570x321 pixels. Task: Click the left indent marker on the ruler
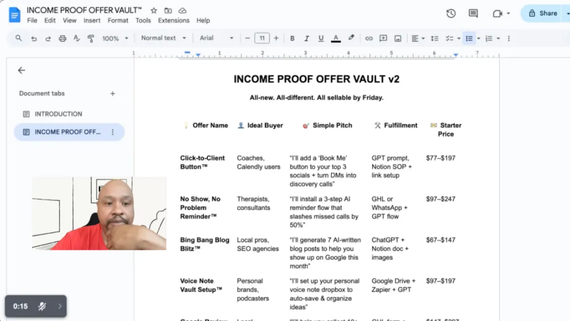click(198, 56)
